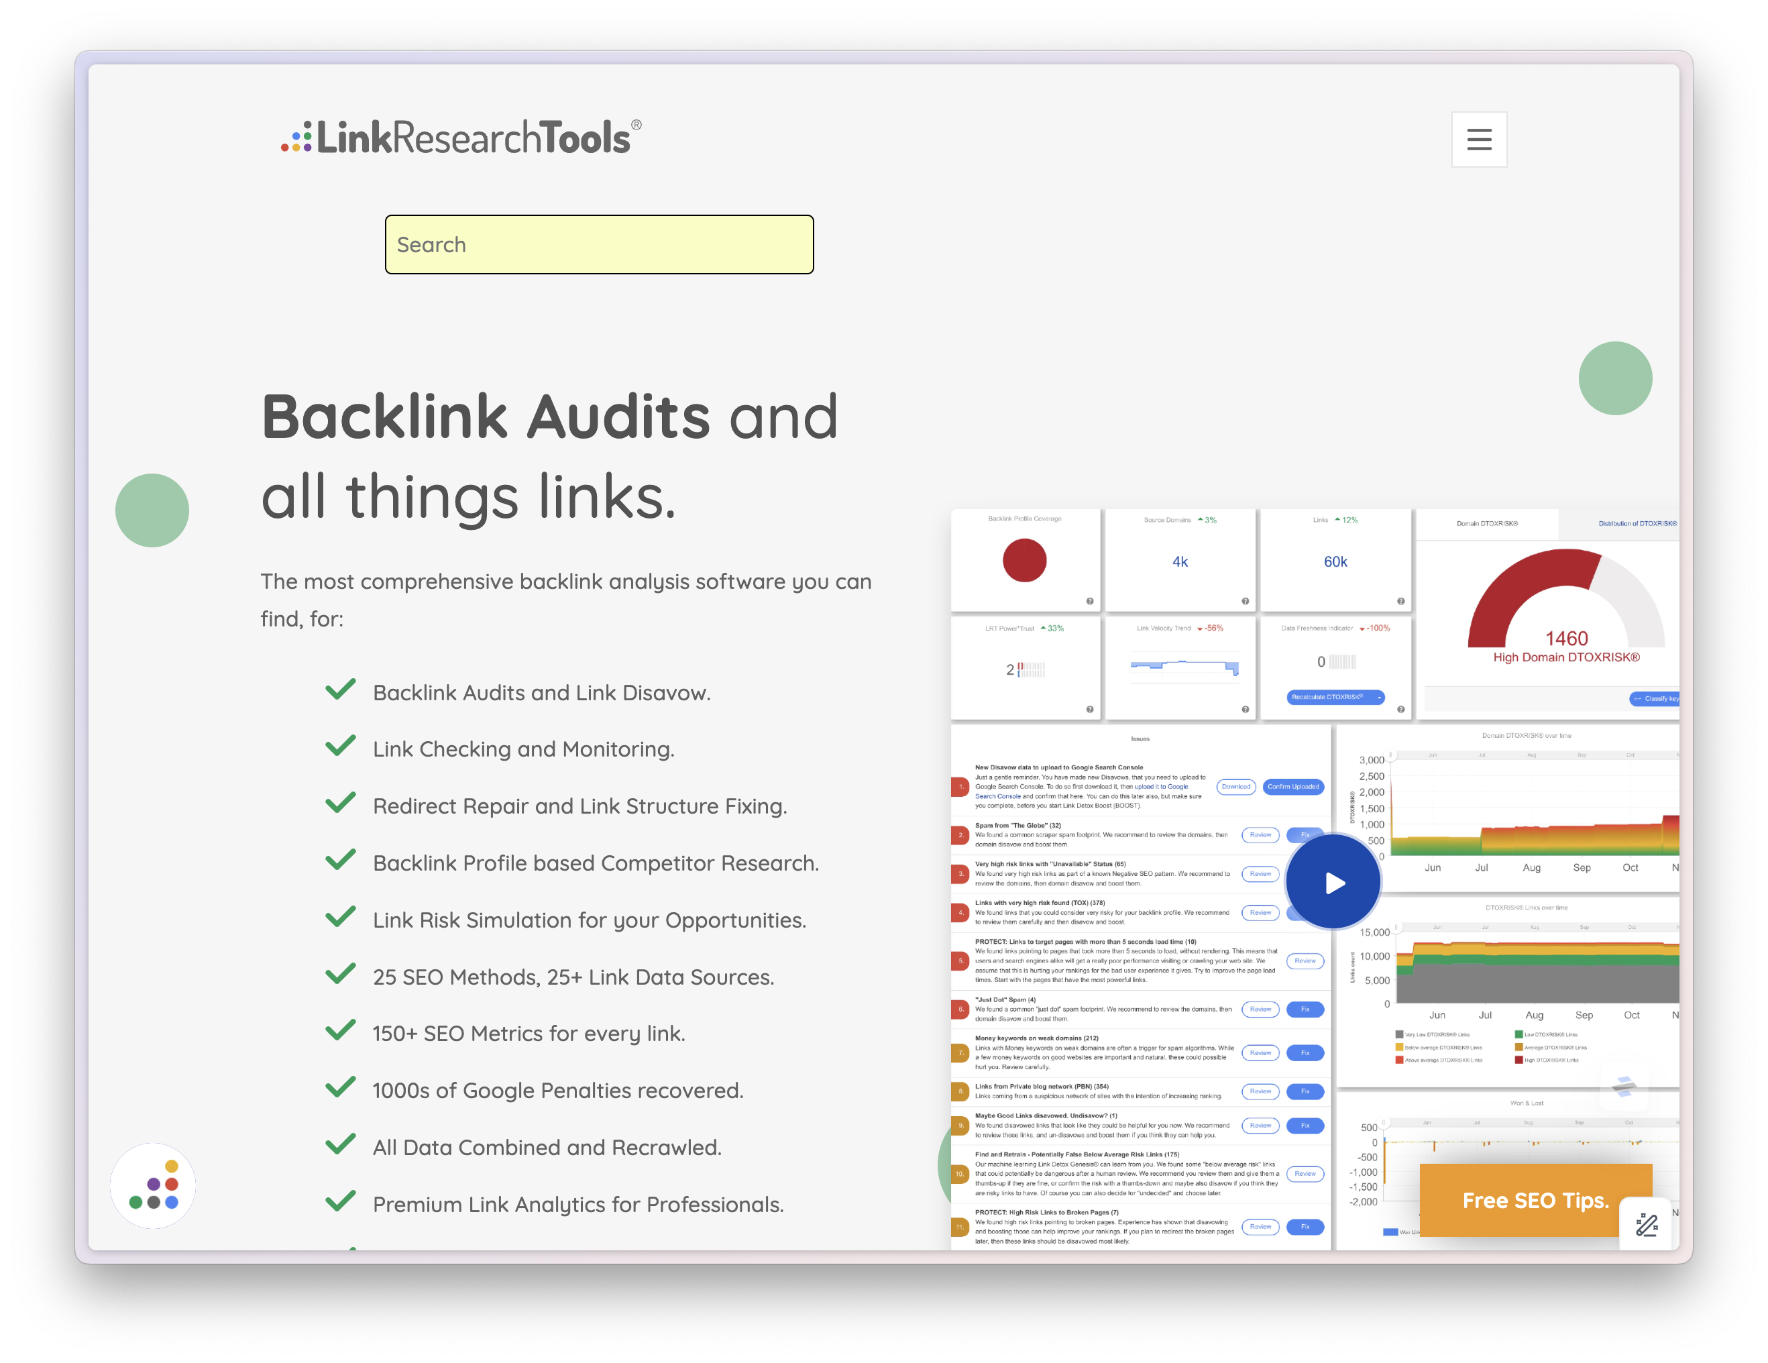Screen dimensions: 1768x1363
Task: Click "1000s of Google Penalties recovered." item
Action: tap(558, 1090)
